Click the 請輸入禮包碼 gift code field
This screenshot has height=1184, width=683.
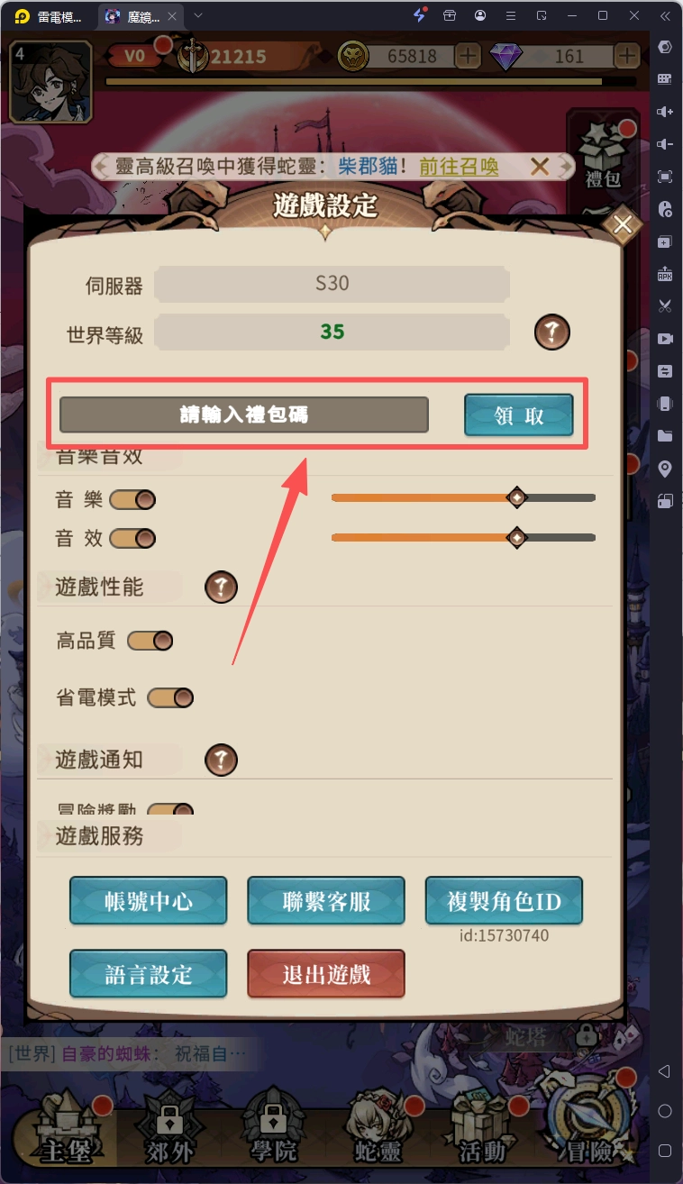[x=243, y=415]
